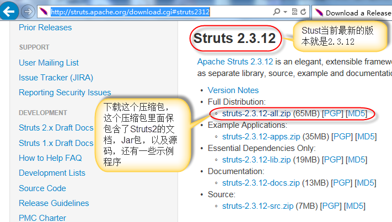Open PMC Charter link
Image resolution: width=392 pixels, height=222 pixels.
point(42,218)
